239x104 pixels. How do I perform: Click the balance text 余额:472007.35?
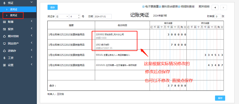click(x=104, y=48)
